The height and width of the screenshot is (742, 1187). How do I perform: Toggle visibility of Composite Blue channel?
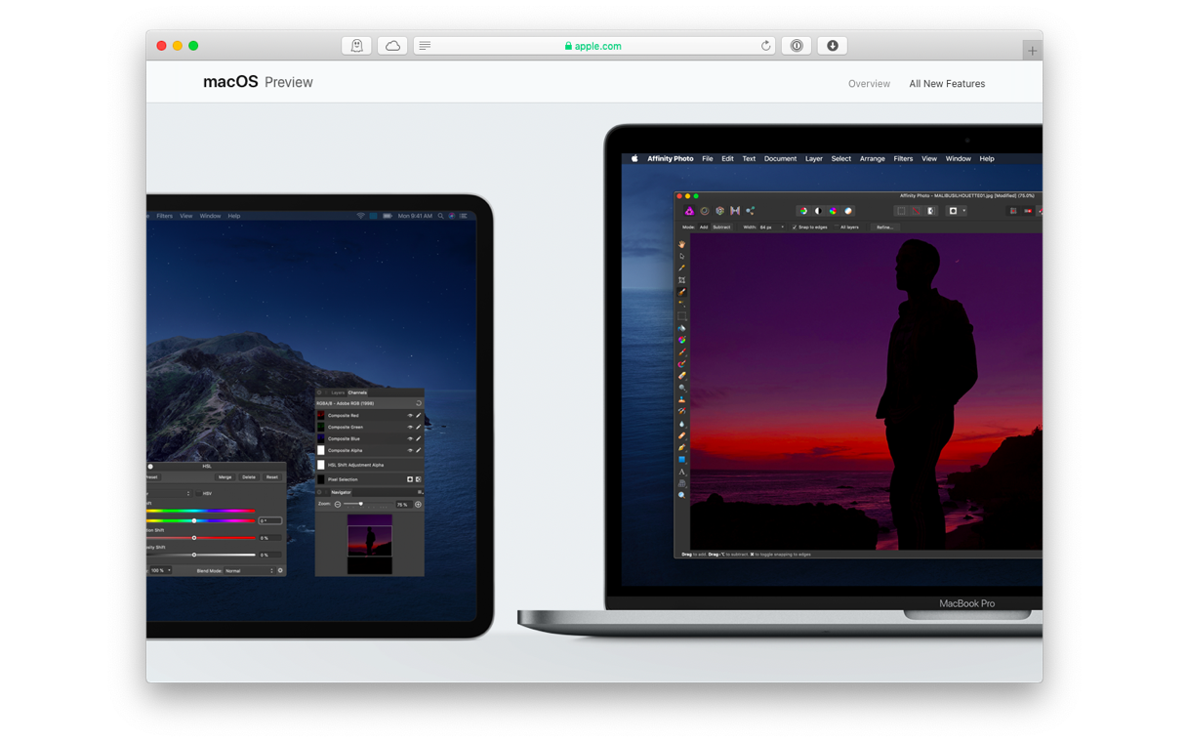click(410, 439)
